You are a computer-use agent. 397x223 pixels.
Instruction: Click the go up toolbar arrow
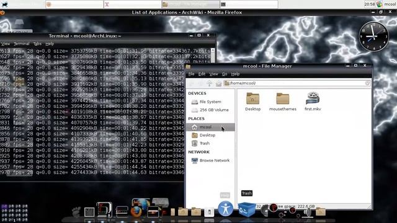(x=209, y=83)
